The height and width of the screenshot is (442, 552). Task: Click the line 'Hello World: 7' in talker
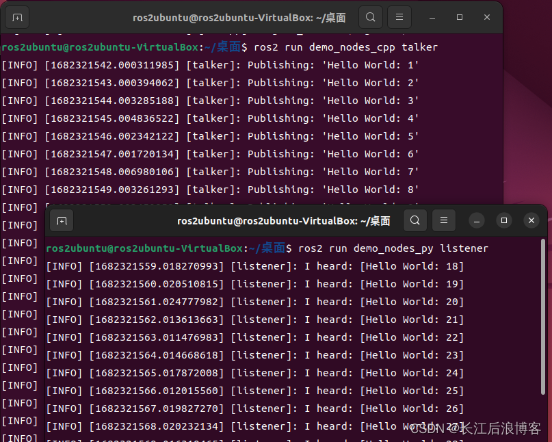click(210, 172)
